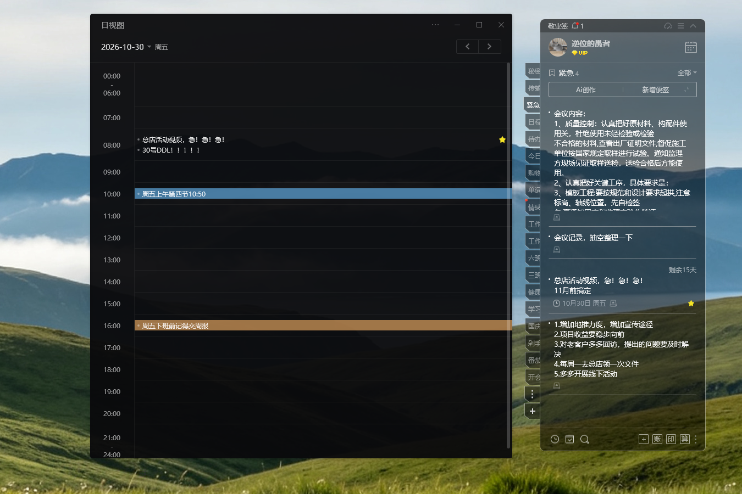The width and height of the screenshot is (742, 494).
Task: Show more categories via sidebar three-dot tab
Action: coord(532,394)
